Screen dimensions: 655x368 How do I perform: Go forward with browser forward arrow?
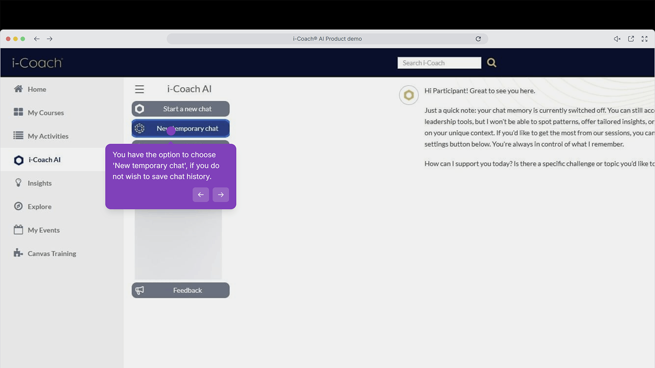[x=50, y=39]
